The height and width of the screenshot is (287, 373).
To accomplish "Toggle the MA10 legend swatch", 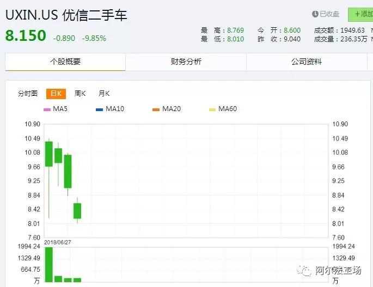I will [99, 109].
